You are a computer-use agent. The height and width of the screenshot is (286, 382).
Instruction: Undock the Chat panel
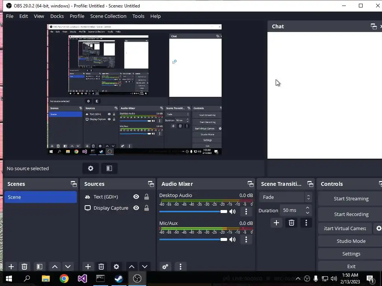373,26
